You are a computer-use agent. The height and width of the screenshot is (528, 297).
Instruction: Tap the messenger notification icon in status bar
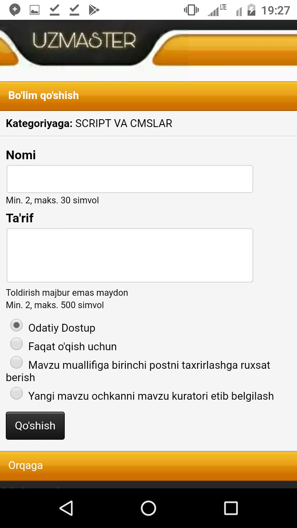click(15, 10)
